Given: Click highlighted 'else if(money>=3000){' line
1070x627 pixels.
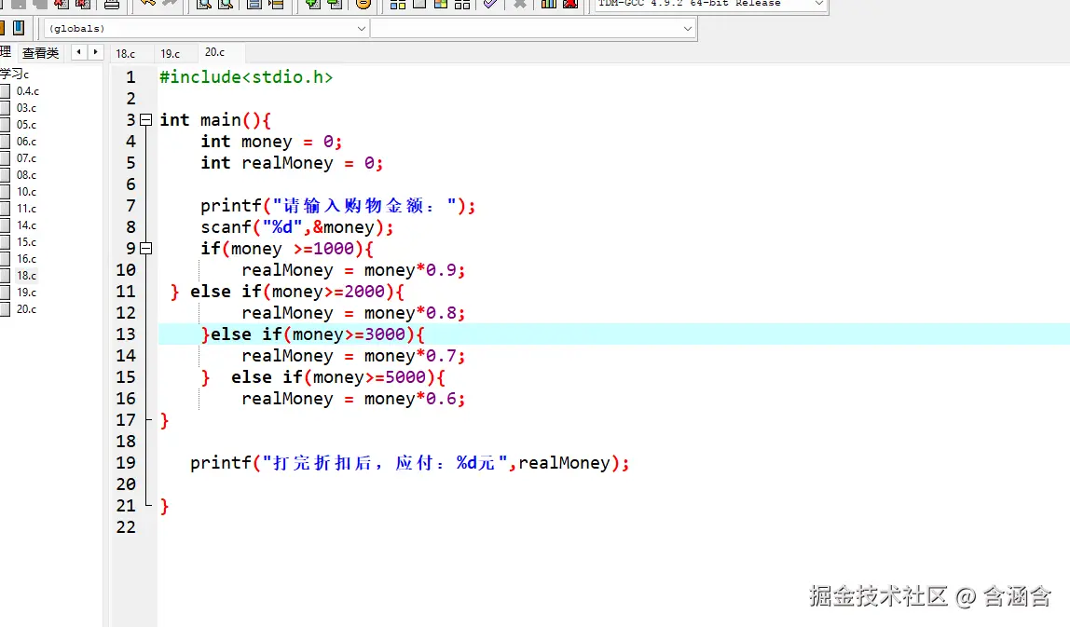Looking at the screenshot, I should [312, 334].
